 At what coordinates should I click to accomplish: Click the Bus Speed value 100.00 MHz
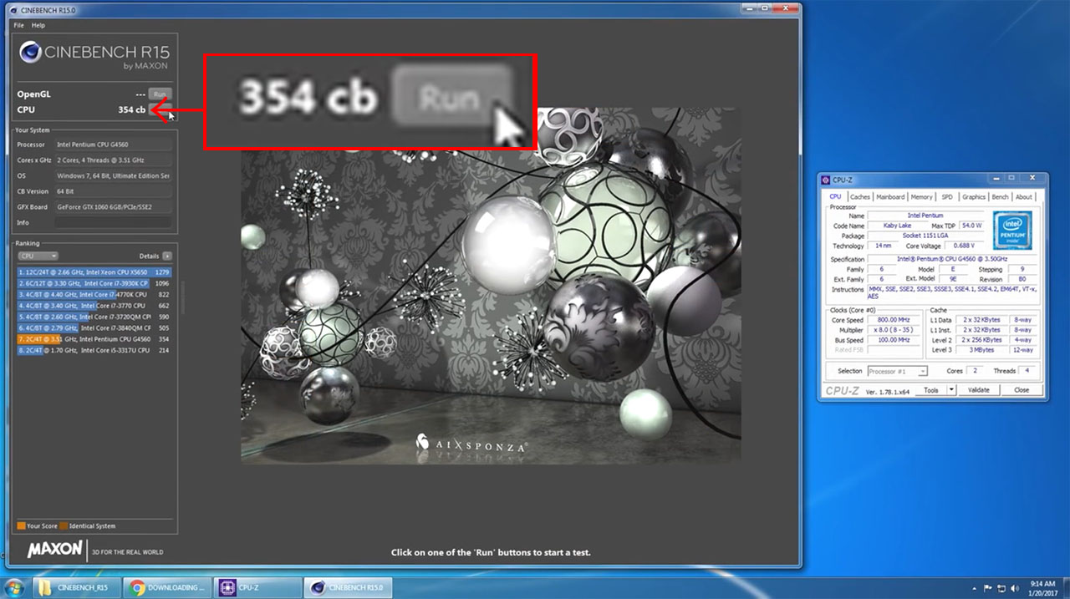895,340
